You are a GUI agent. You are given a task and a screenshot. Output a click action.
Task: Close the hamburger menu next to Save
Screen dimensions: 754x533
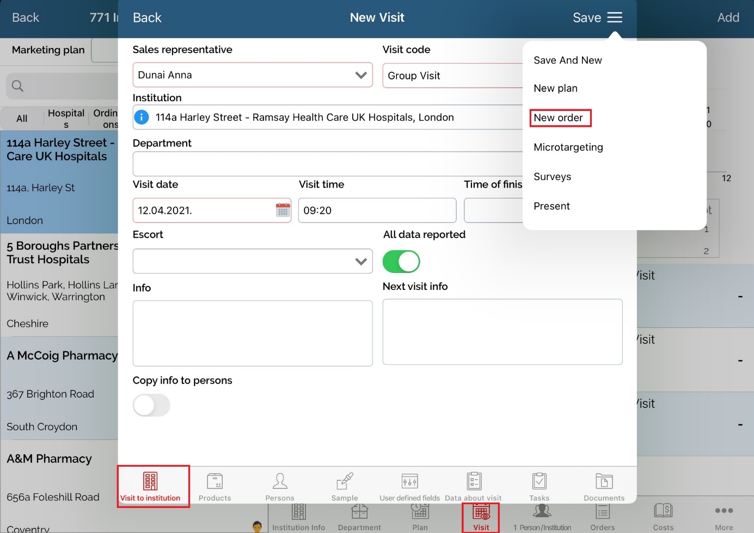click(615, 17)
